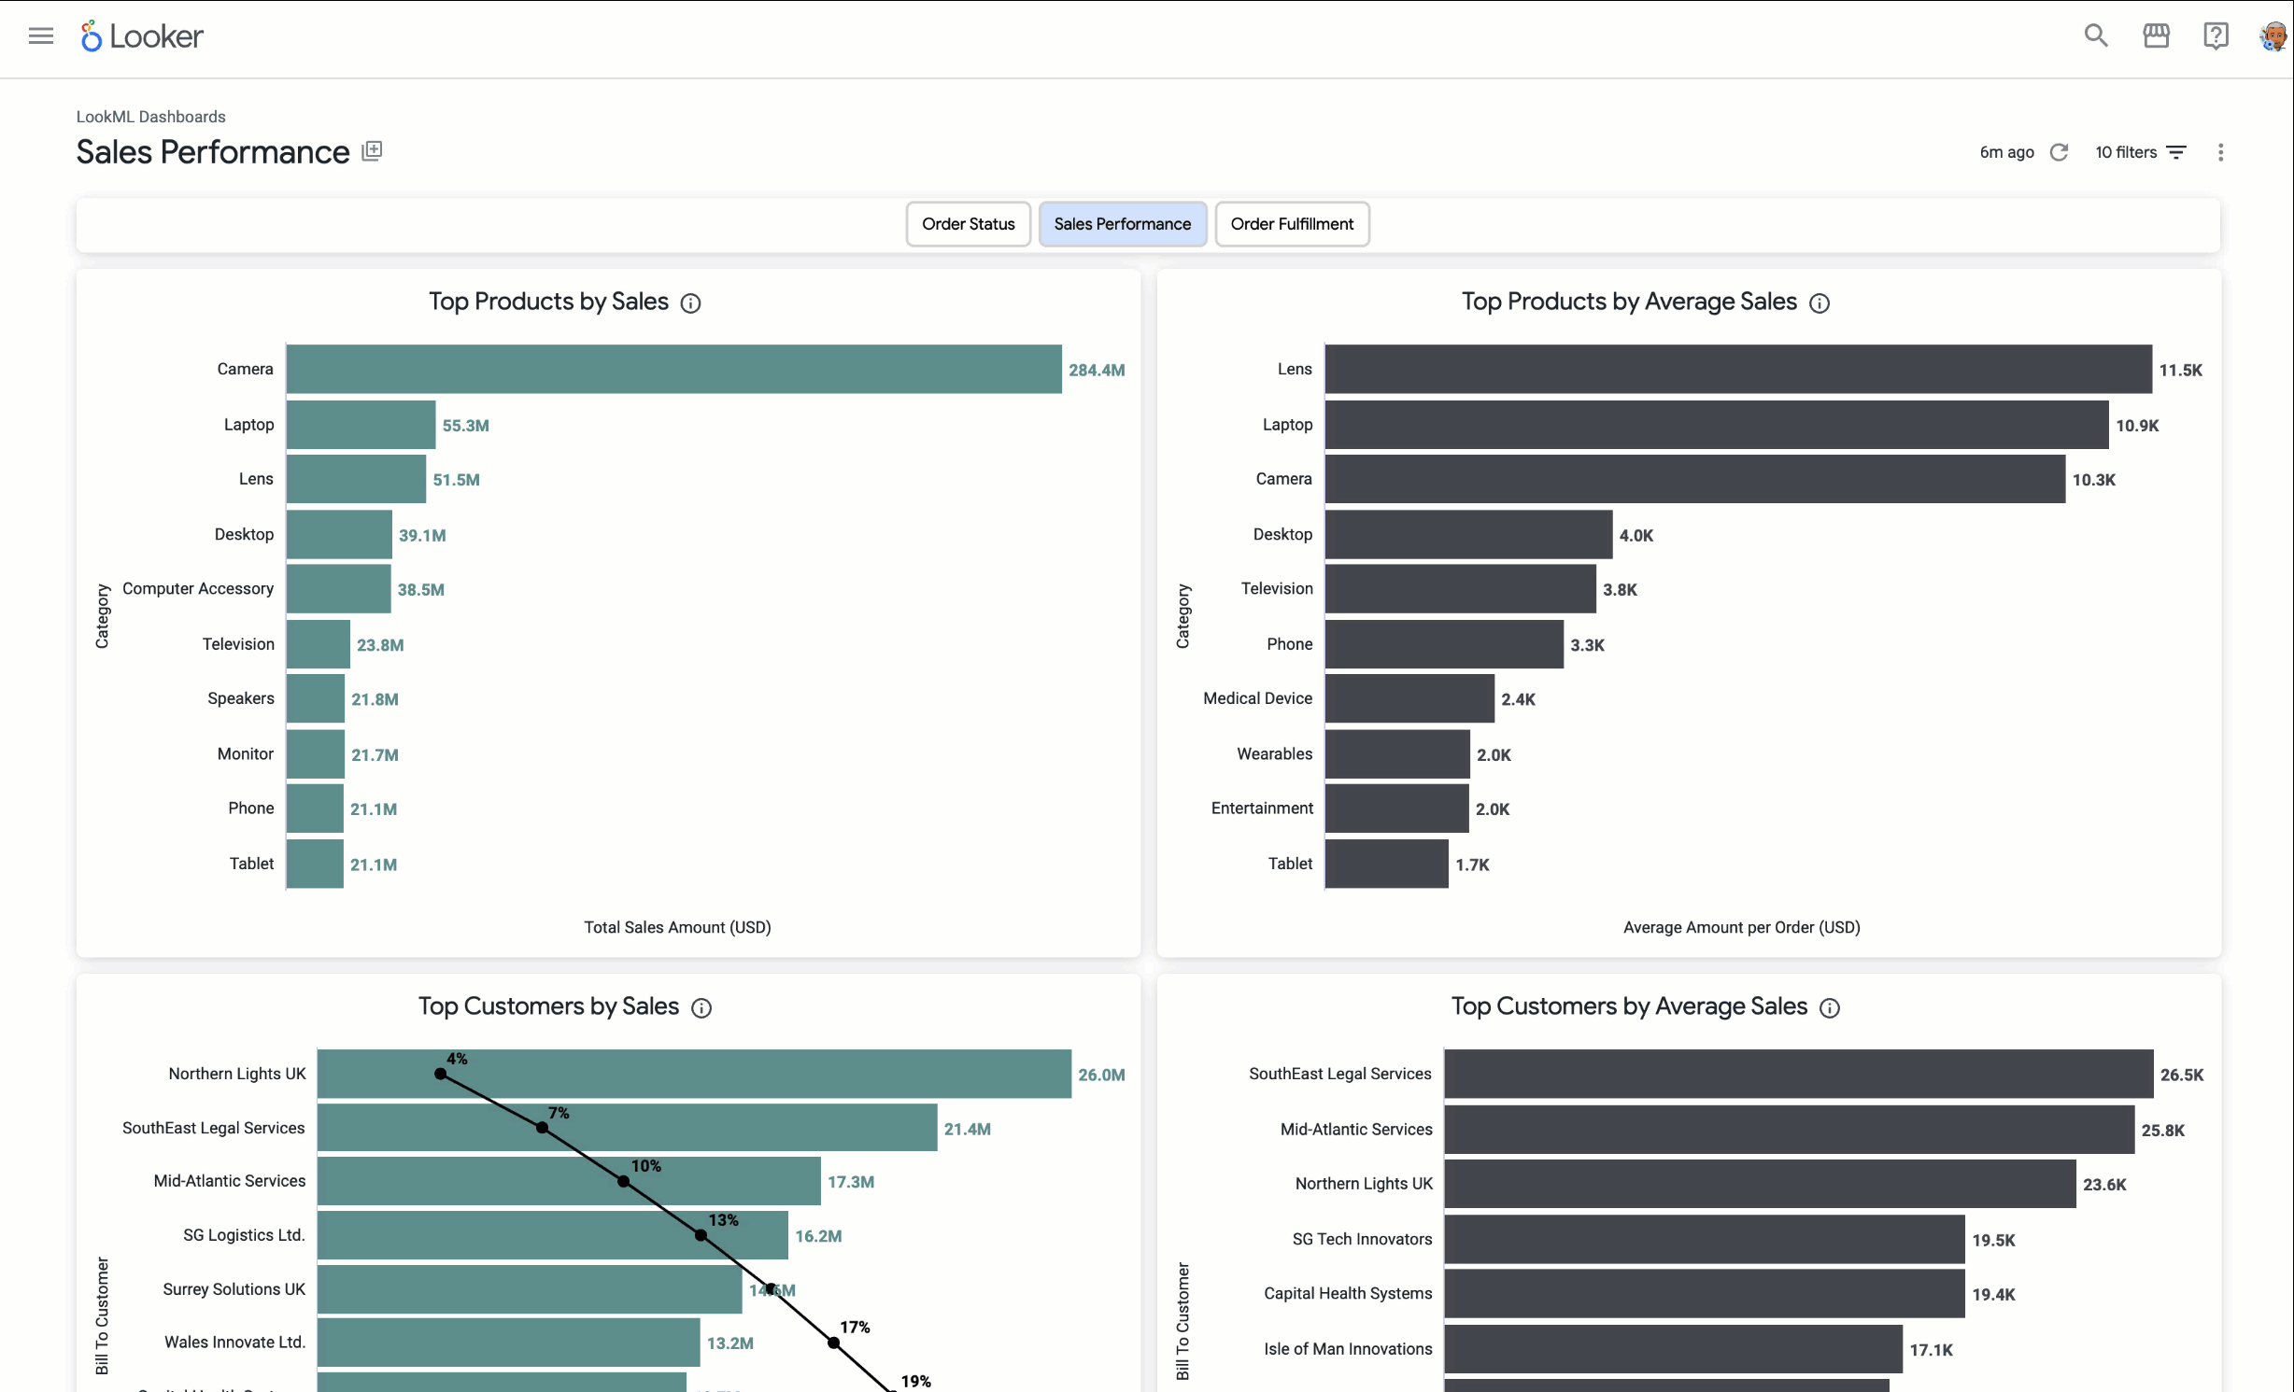
Task: Show info for Top Customers by Sales
Action: [701, 1008]
